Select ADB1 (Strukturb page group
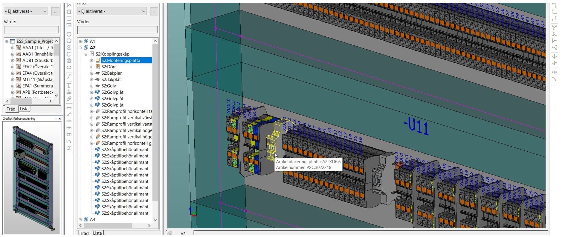Viewport: 562px width, 237px height. [38, 61]
